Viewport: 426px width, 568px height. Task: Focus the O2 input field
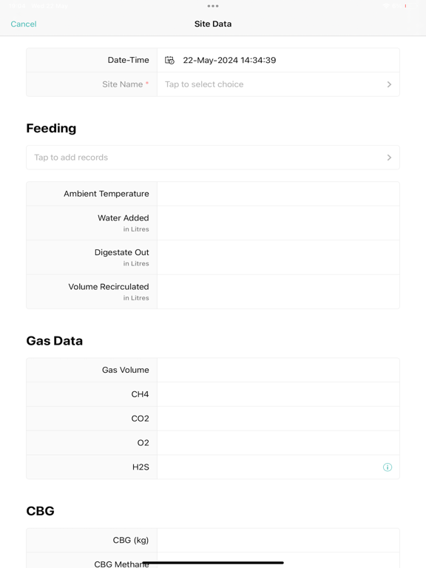point(278,443)
